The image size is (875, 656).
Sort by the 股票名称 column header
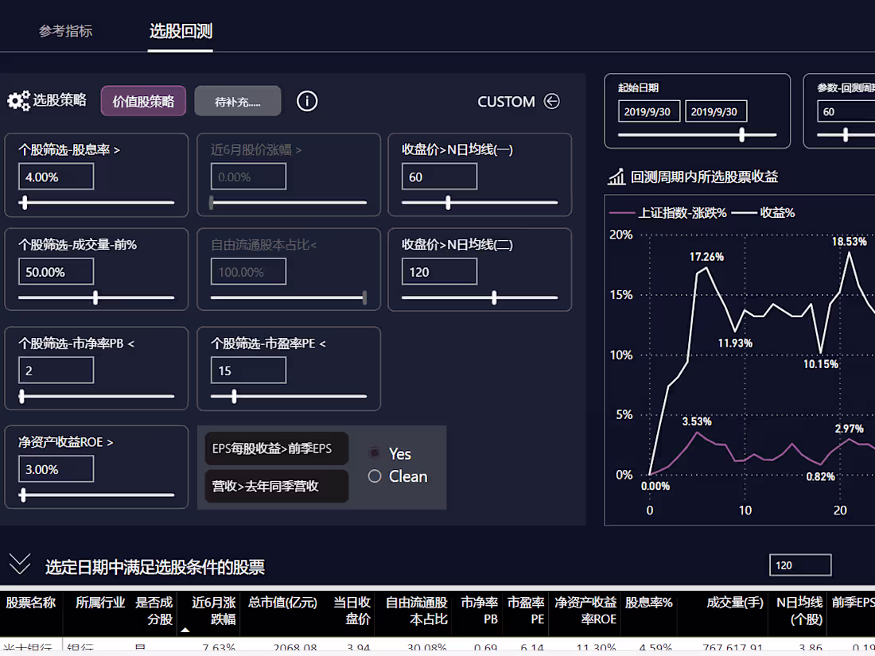click(x=31, y=603)
